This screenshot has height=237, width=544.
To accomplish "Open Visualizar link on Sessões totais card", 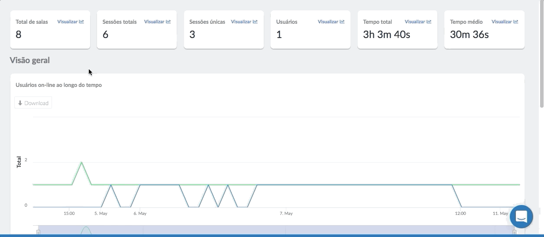I will pyautogui.click(x=158, y=22).
